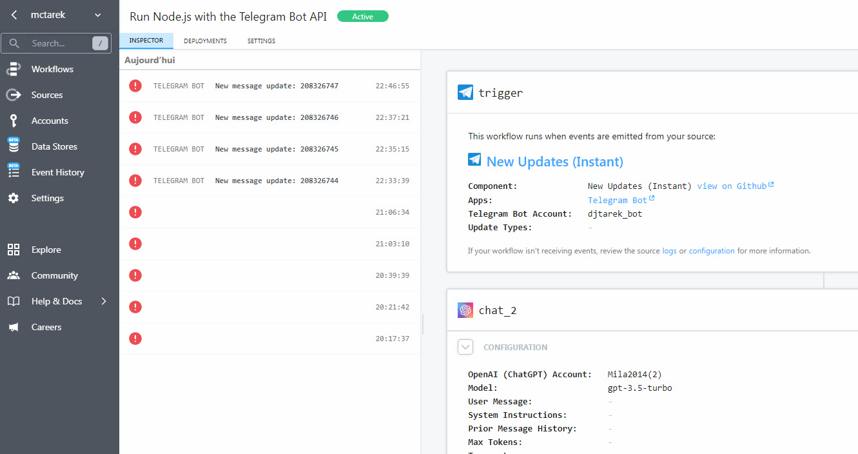Select the event timestamp 21:06:34

[392, 212]
